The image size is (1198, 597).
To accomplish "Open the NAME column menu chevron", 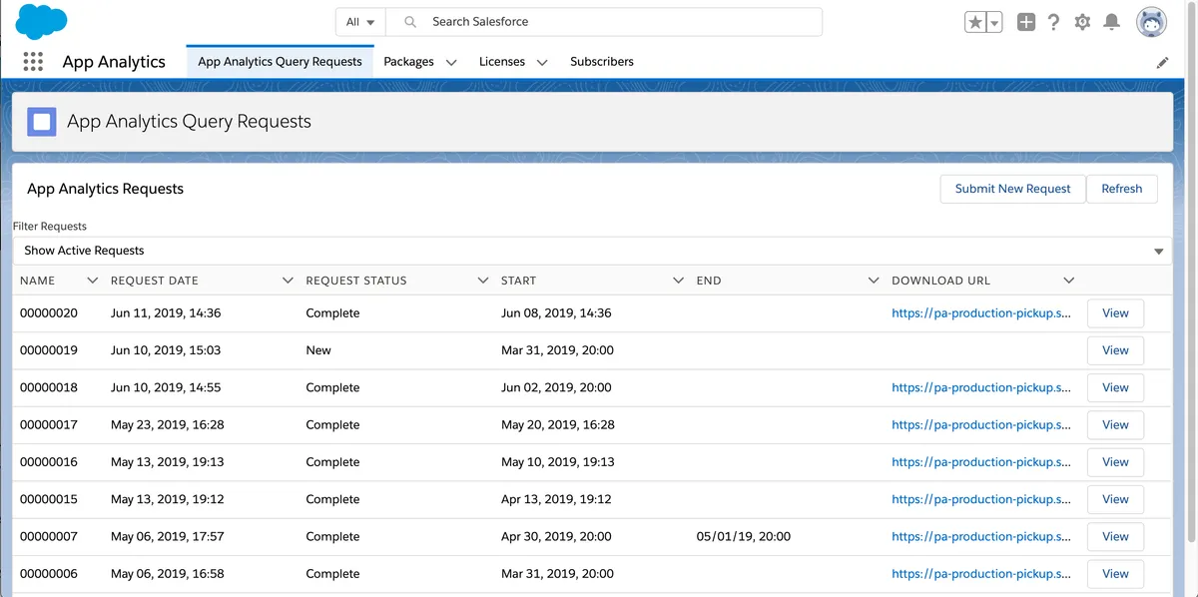I will (x=93, y=281).
